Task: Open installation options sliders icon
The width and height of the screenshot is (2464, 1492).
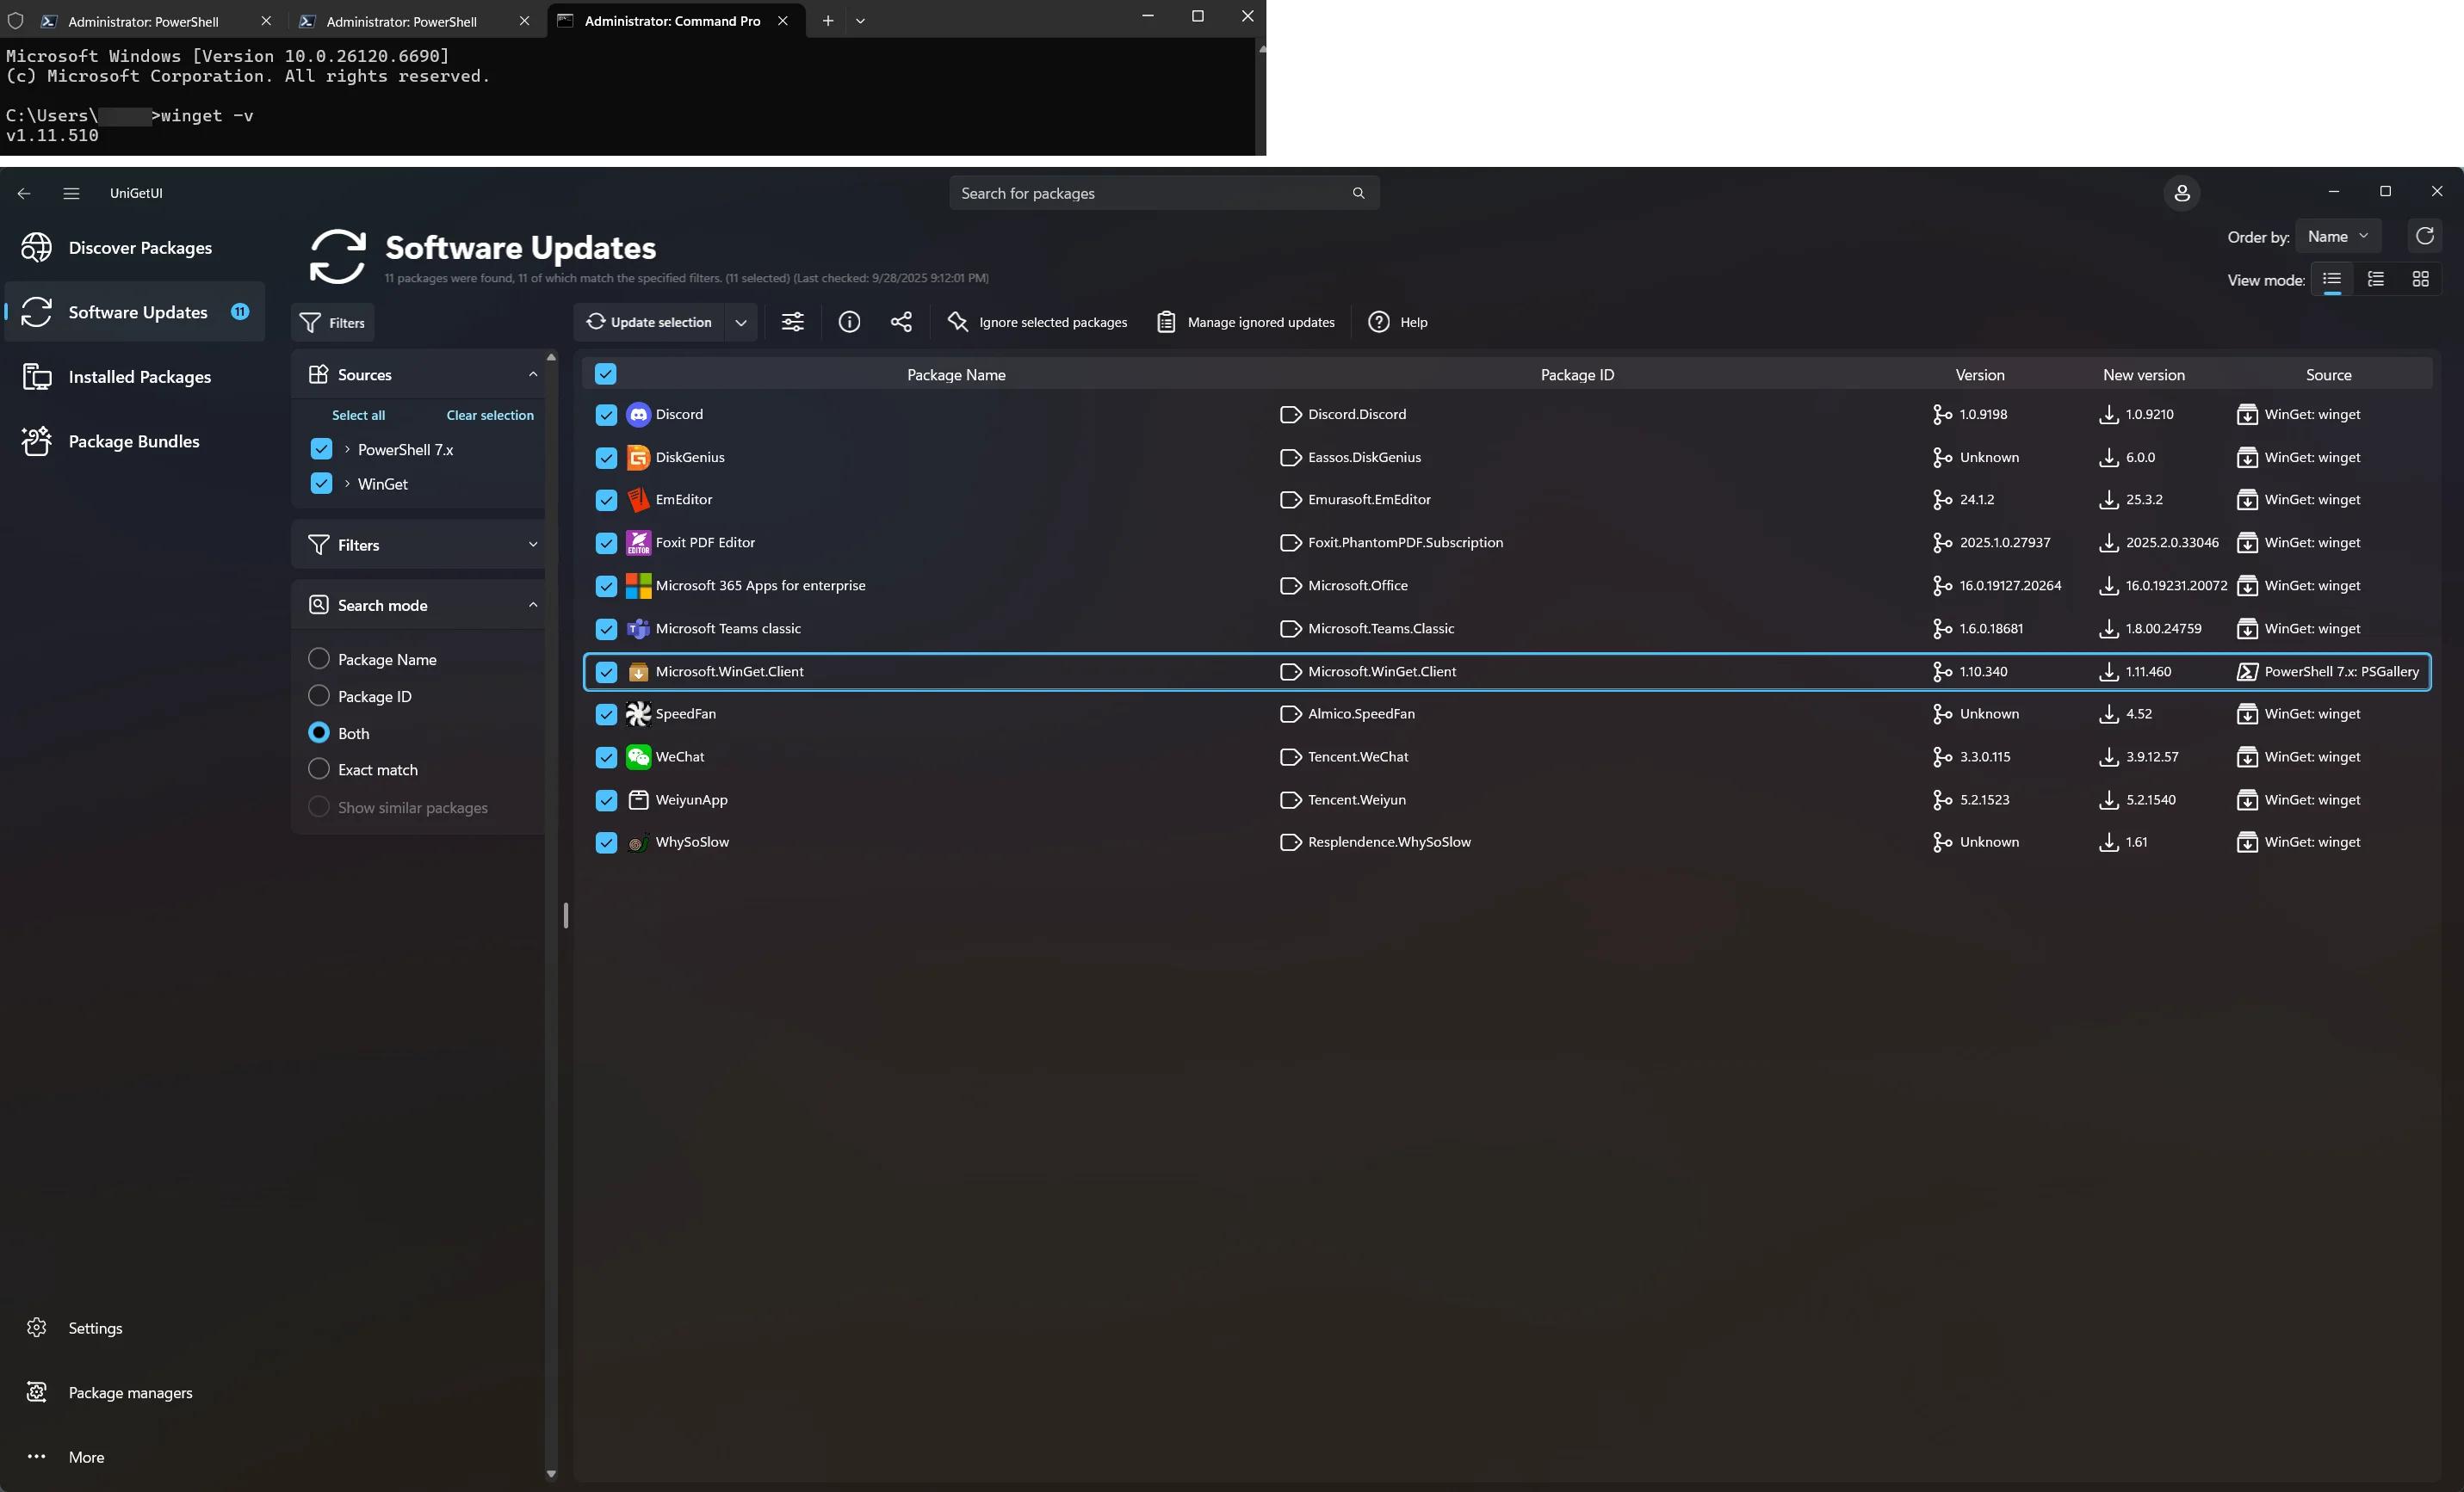Action: [x=792, y=322]
